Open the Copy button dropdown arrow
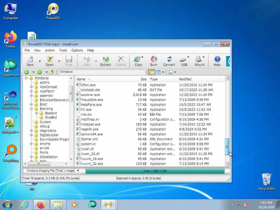 [x=142, y=57]
